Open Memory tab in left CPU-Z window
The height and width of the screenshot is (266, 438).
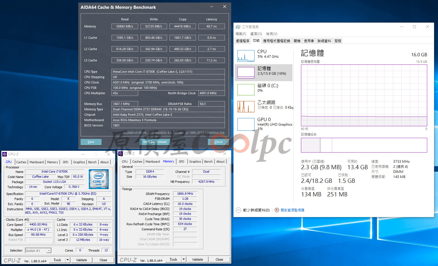[x=52, y=162]
